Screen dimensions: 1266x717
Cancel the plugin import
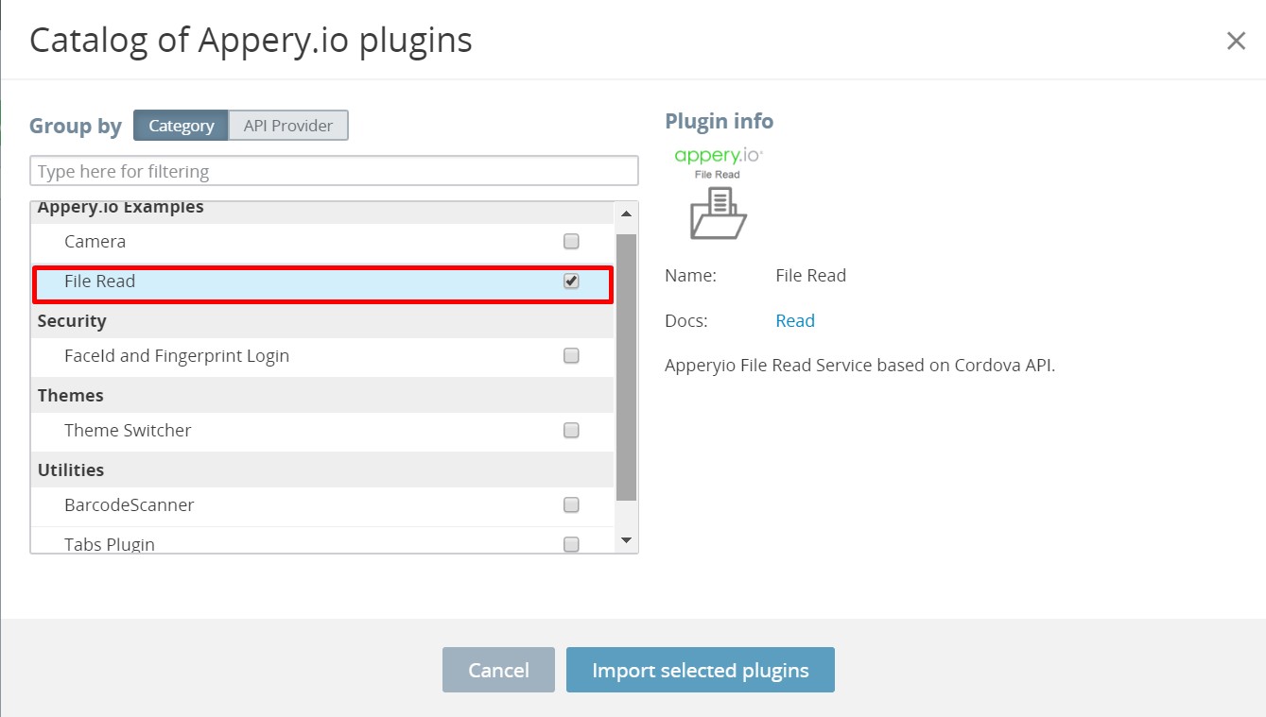click(498, 670)
